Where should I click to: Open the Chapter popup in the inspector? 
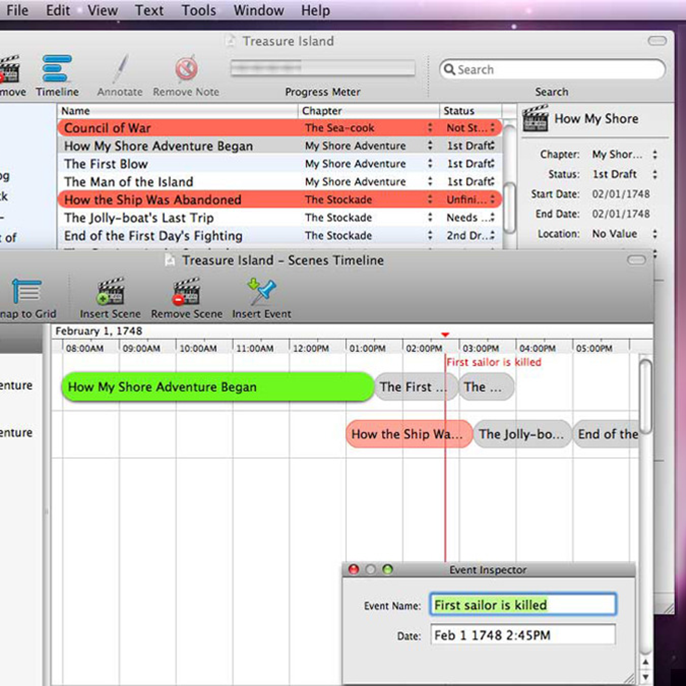tap(655, 154)
